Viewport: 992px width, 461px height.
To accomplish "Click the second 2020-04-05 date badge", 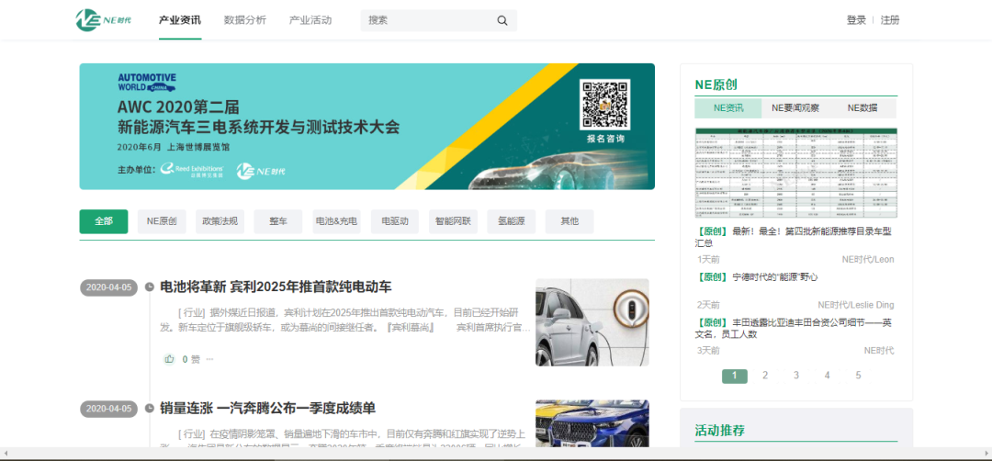I will (x=108, y=409).
